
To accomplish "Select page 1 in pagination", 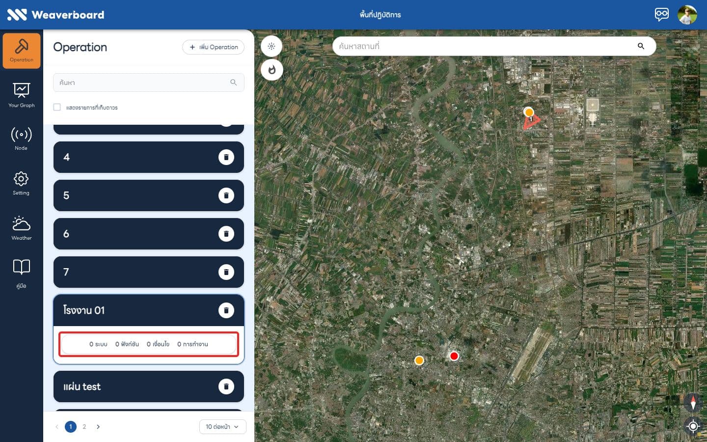I will 71,427.
